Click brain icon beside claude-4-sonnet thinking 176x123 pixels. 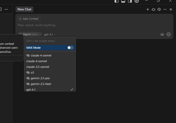(28, 55)
